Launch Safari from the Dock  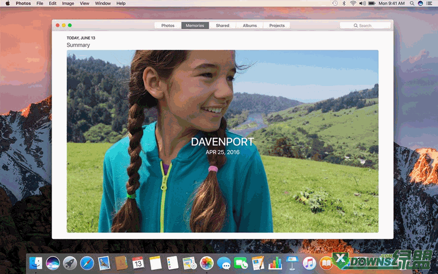click(x=87, y=263)
